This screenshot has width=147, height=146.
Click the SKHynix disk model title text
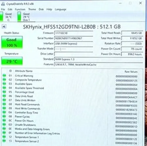tap(72, 27)
